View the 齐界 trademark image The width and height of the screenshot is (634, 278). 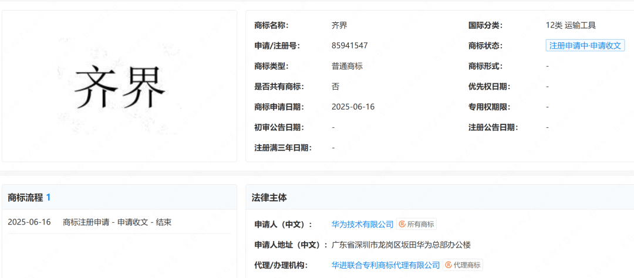coord(120,86)
